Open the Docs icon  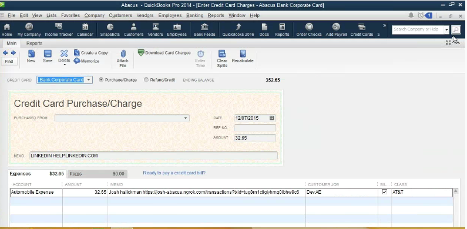264,30
